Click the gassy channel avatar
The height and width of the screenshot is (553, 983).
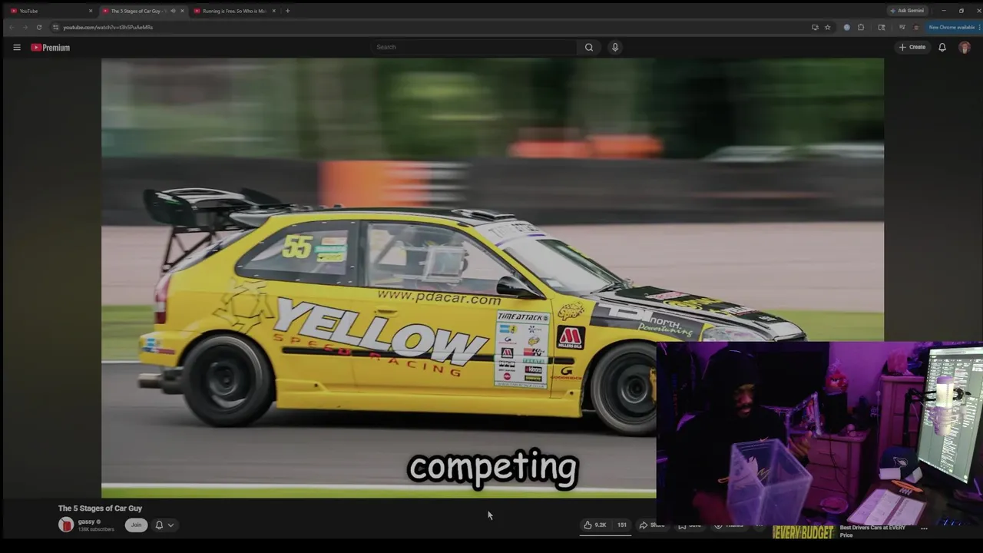click(x=66, y=525)
